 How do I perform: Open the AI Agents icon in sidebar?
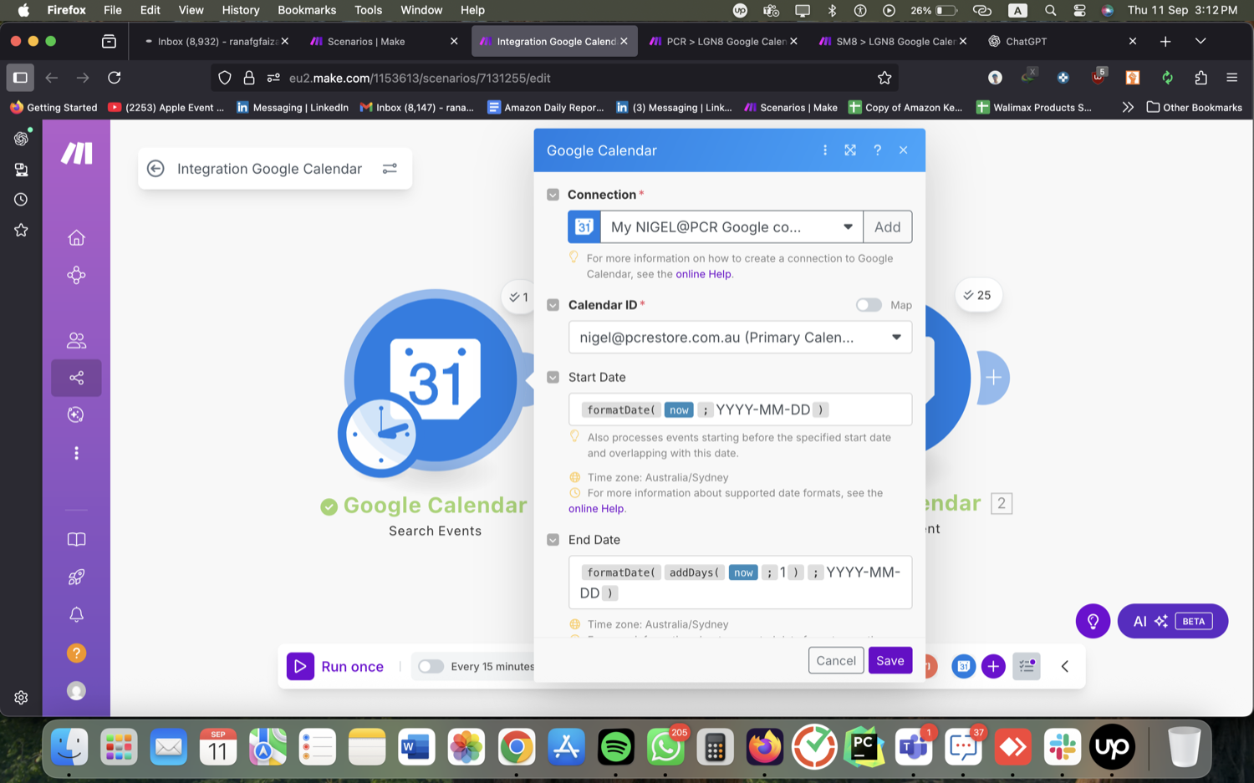tap(76, 415)
